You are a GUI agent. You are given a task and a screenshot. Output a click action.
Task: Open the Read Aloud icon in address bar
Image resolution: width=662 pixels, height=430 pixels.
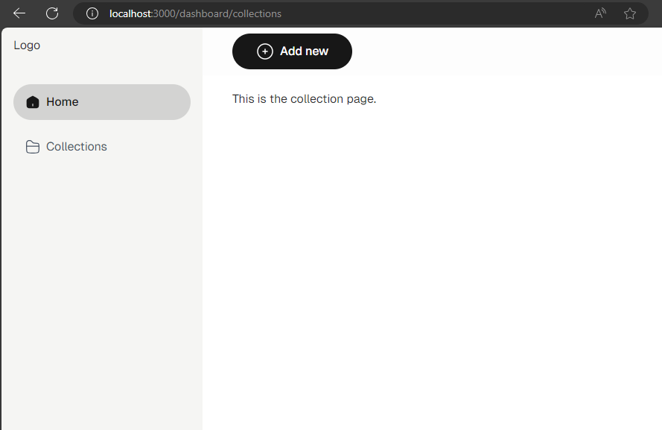600,13
